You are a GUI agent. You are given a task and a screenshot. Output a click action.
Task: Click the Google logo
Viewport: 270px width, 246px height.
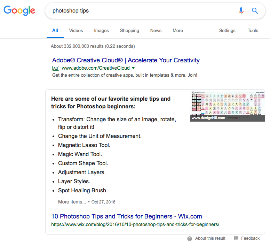click(19, 10)
